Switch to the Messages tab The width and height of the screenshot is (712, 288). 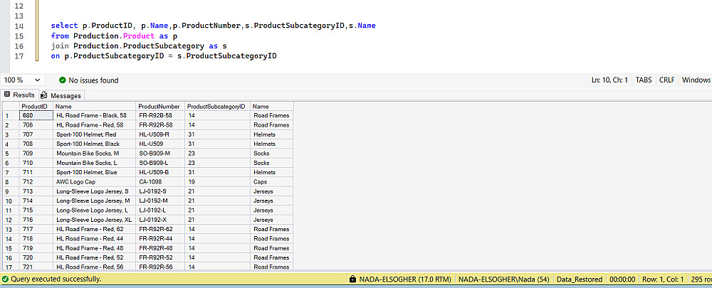65,95
